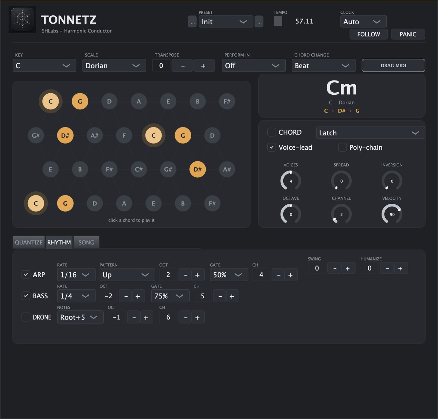Image resolution: width=438 pixels, height=419 pixels.
Task: Decrease DRONE octave with minus button
Action: (134, 317)
